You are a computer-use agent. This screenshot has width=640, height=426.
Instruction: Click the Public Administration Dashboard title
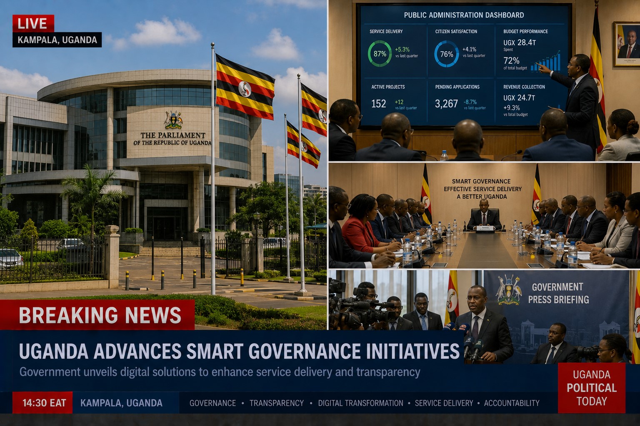(x=464, y=15)
